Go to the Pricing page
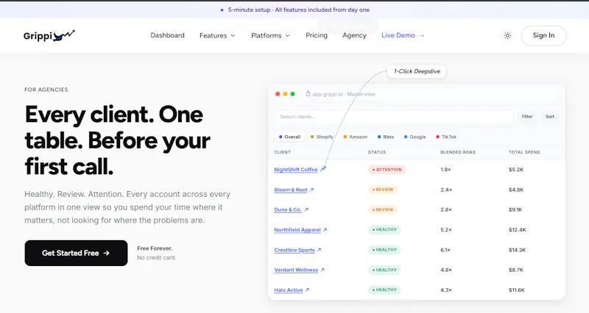This screenshot has height=313, width=589. (317, 35)
